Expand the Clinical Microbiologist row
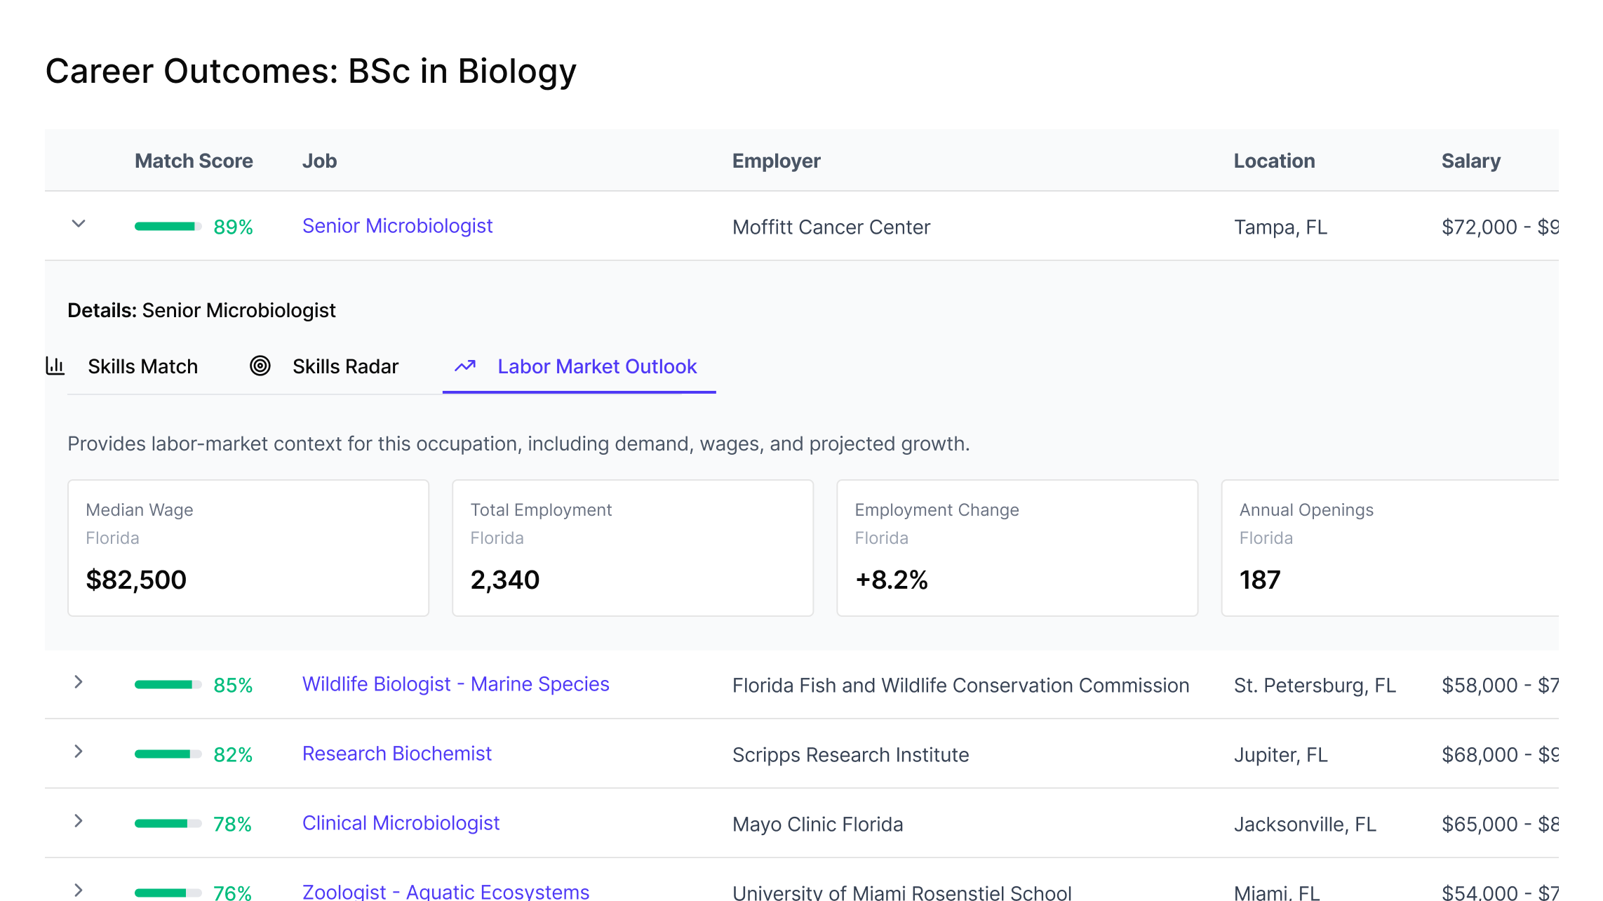1603x901 pixels. click(x=79, y=822)
